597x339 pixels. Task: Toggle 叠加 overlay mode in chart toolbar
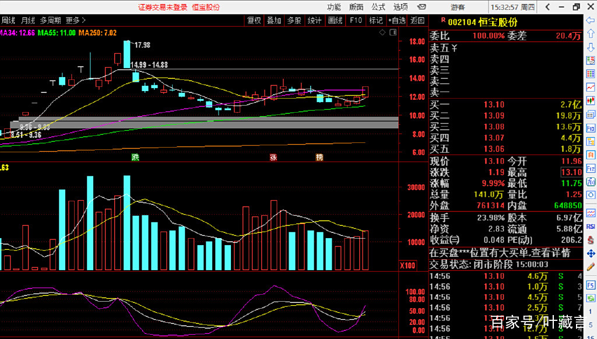pos(273,20)
